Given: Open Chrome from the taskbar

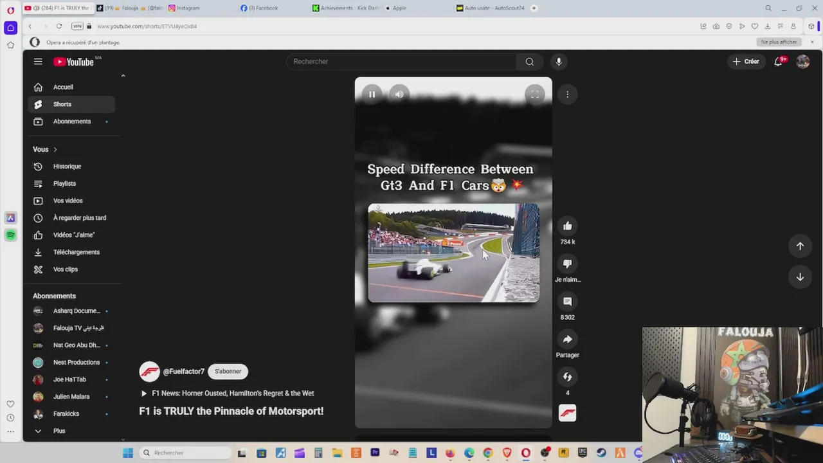Looking at the screenshot, I should coord(488,453).
